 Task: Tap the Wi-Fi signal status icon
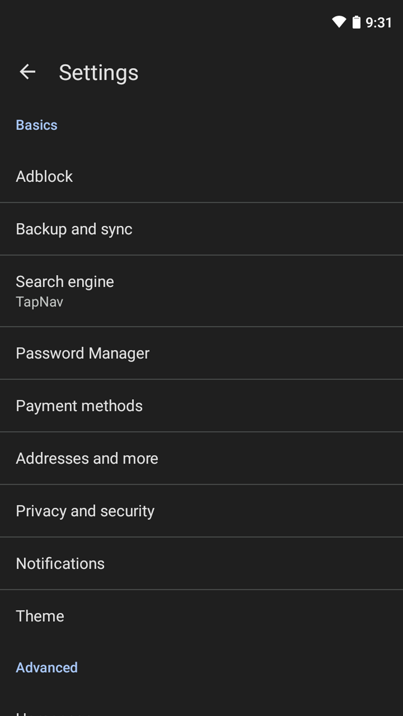[x=339, y=22]
